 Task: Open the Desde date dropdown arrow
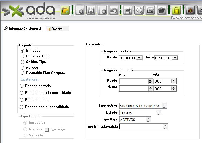point(139,58)
